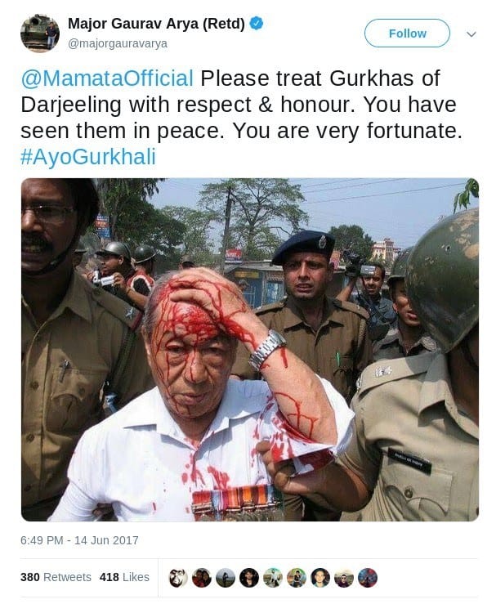This screenshot has width=496, height=604.
Task: Open the @majorgauravarya handle
Action: point(118,43)
